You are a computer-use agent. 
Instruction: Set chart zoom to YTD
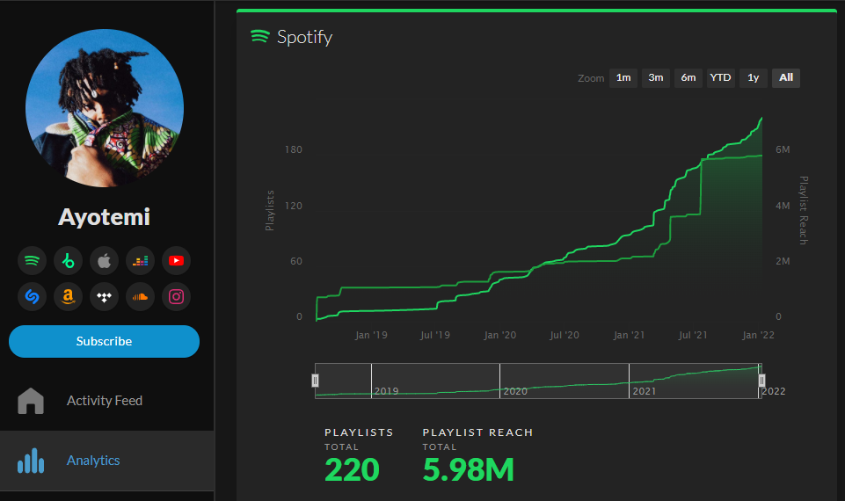[x=720, y=77]
